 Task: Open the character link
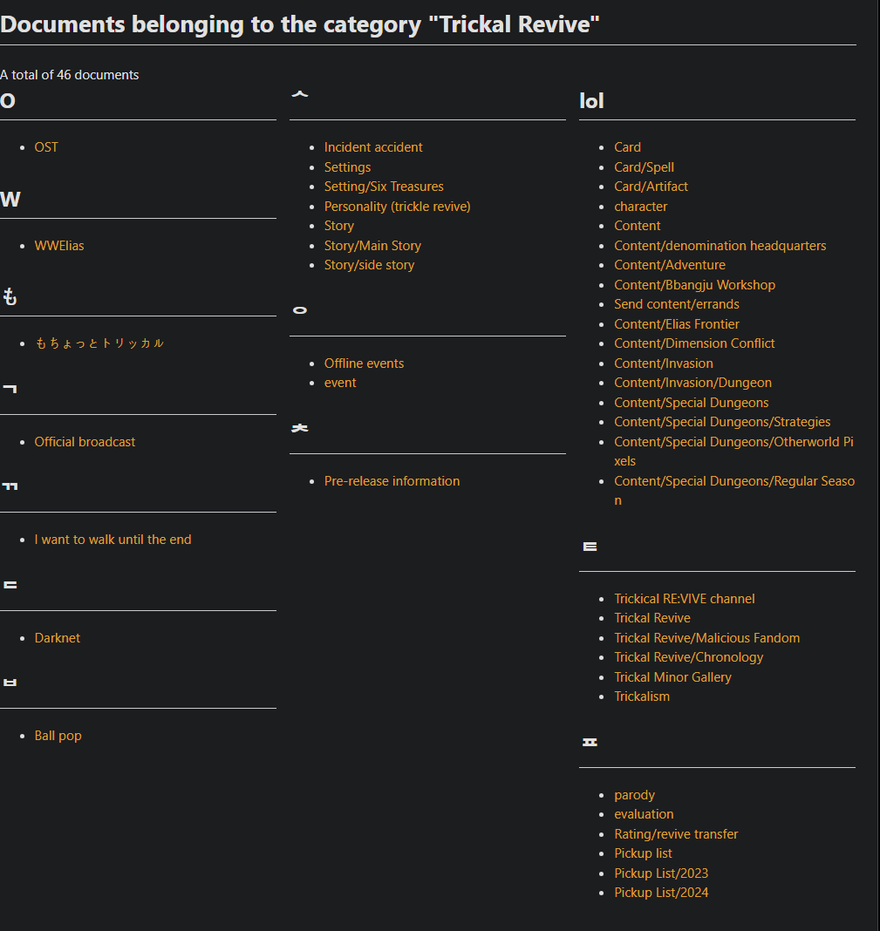640,207
